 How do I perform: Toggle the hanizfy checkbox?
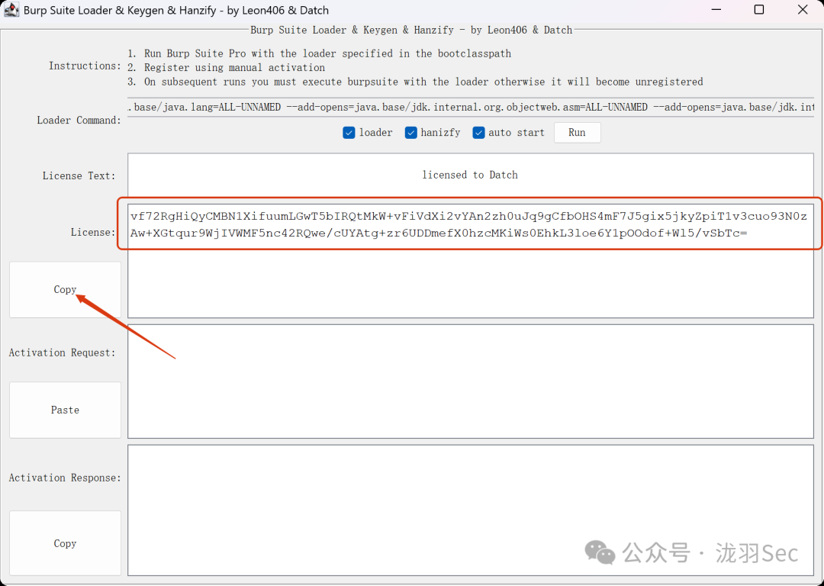411,133
